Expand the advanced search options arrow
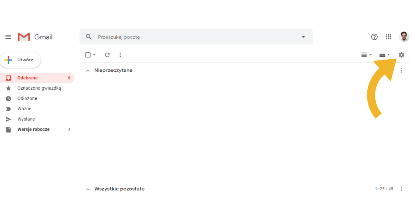The height and width of the screenshot is (212, 412). (x=303, y=37)
